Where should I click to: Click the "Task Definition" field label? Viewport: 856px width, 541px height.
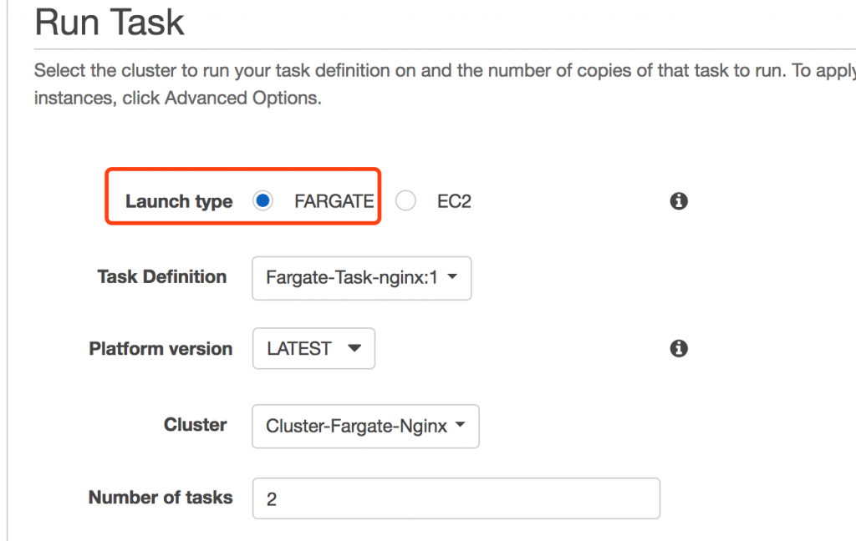point(161,276)
